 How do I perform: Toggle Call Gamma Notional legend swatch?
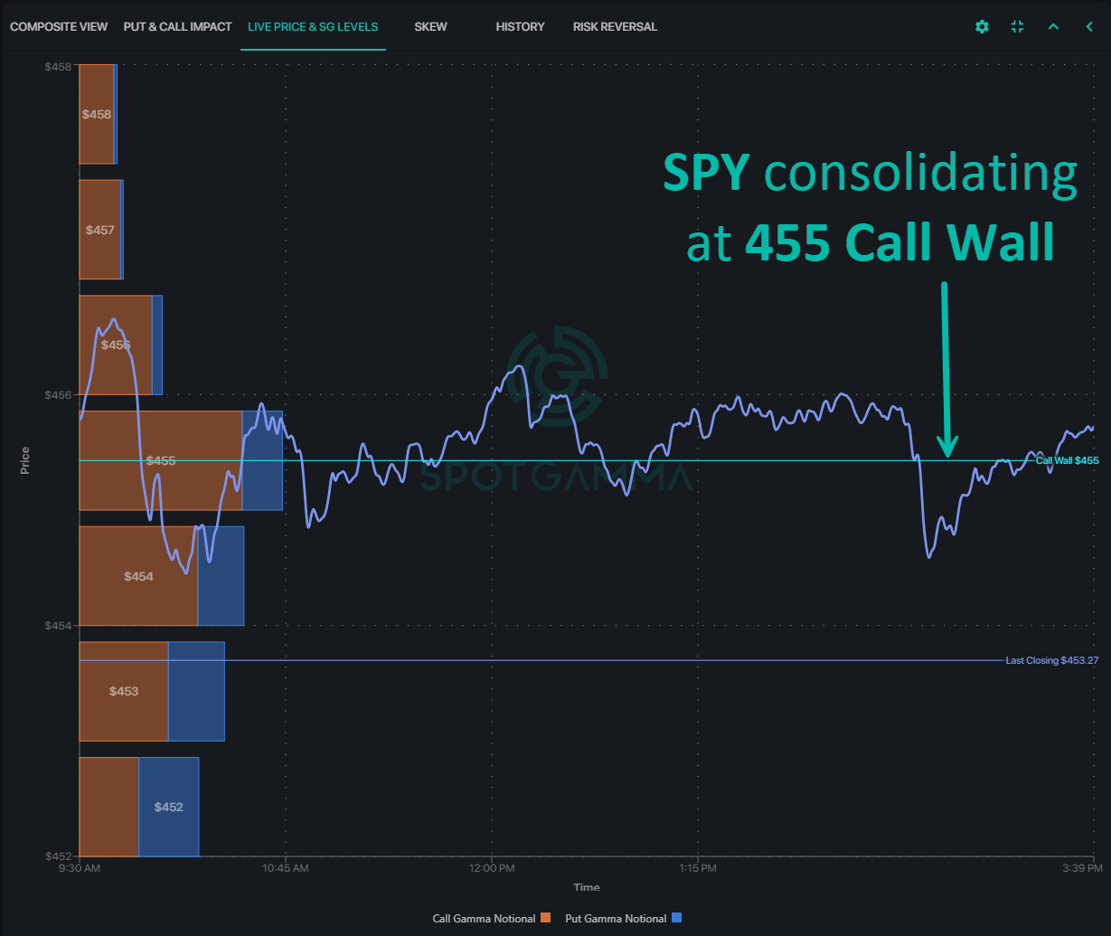[545, 919]
